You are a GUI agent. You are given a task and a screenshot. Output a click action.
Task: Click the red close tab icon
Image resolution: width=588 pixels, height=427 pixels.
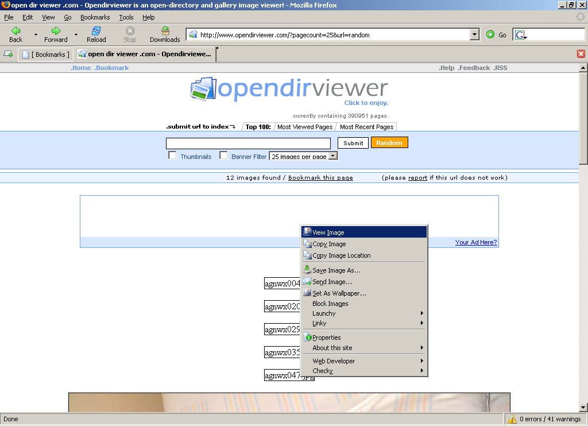581,54
